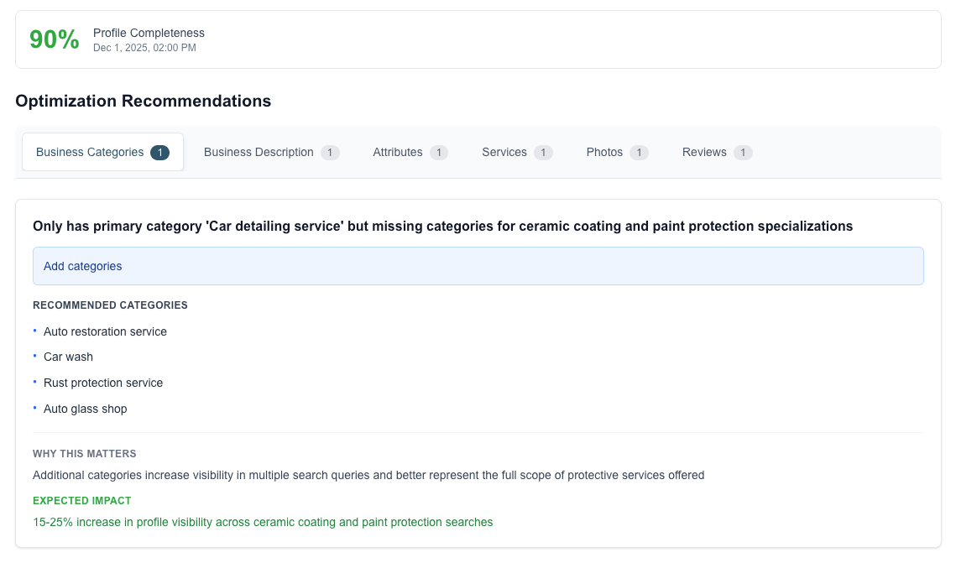
Task: Click the 90% completeness score
Action: point(55,39)
